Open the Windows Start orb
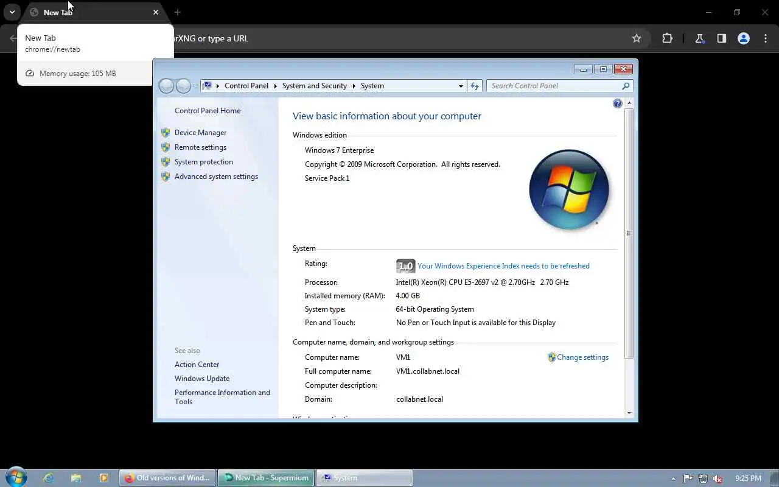Screen dimensions: 779x487 [16, 477]
